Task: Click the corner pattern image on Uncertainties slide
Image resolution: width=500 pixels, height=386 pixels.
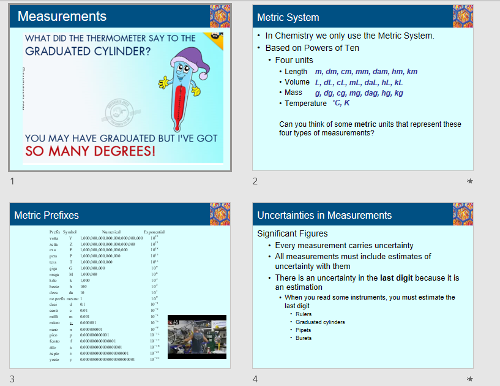Action: (x=463, y=214)
